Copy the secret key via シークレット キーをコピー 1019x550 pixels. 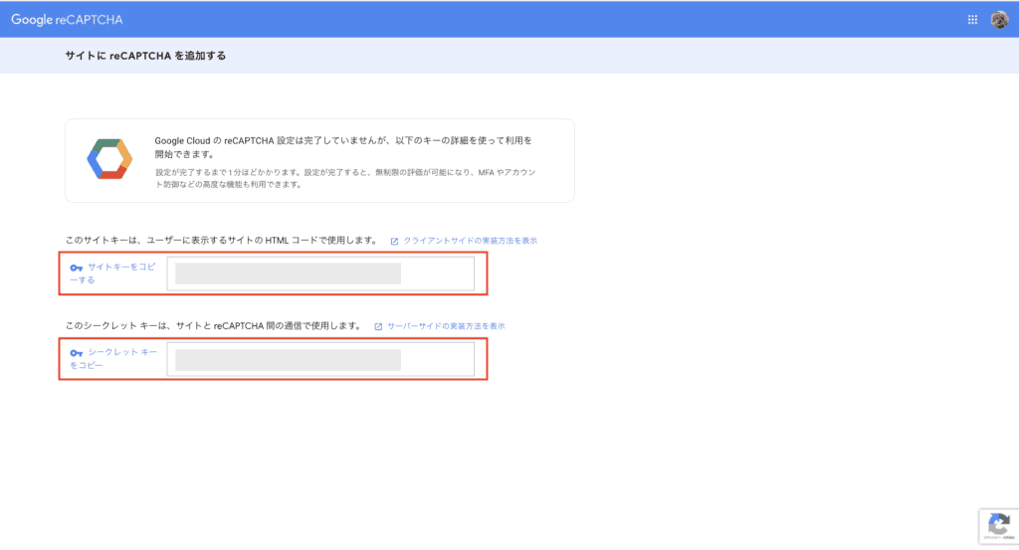(x=113, y=358)
